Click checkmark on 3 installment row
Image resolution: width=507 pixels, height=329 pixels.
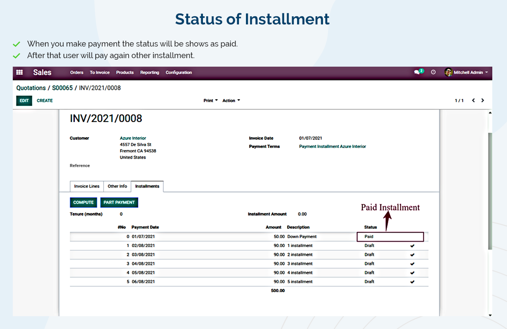pos(412,264)
